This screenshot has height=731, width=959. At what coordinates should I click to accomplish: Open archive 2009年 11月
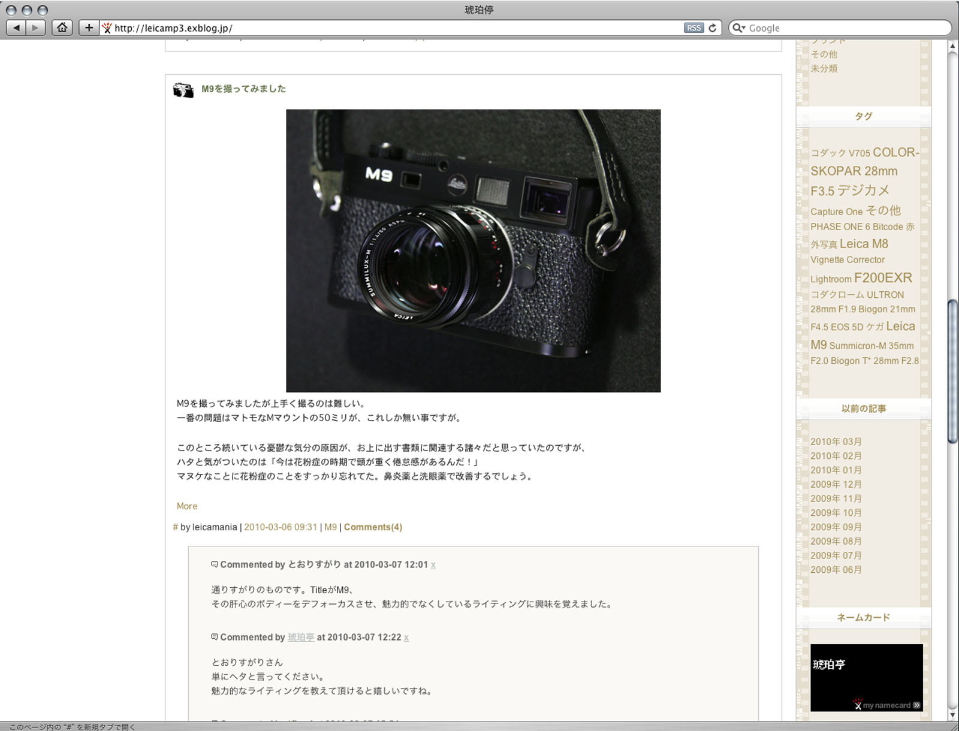pos(836,499)
